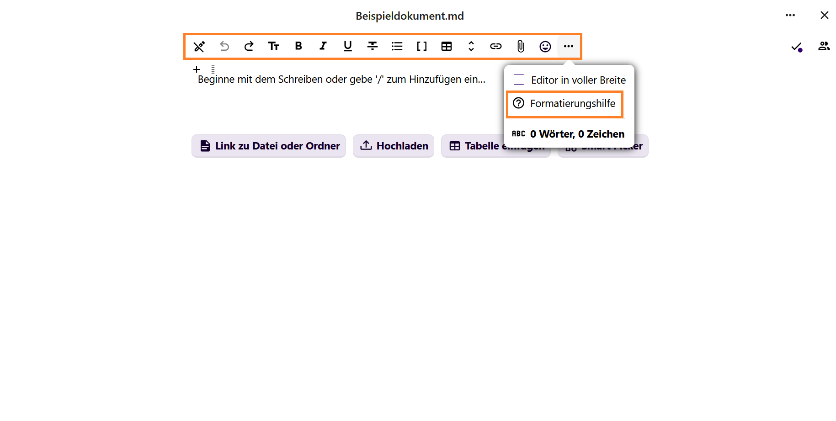Screen dimensions: 836x421
Task: Open the attachment paperclip menu
Action: pos(521,46)
